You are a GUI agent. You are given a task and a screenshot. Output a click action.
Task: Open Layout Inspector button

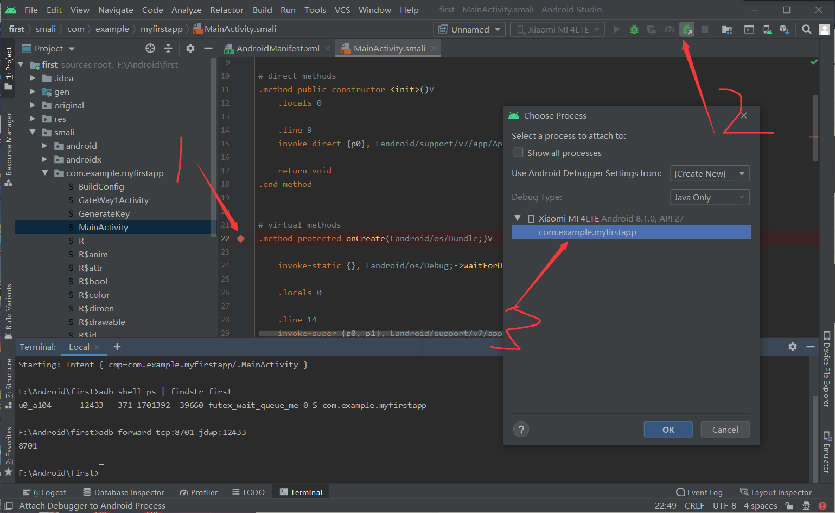776,492
